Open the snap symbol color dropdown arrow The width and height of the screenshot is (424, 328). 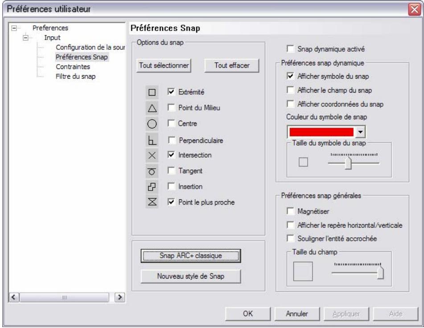pyautogui.click(x=361, y=132)
